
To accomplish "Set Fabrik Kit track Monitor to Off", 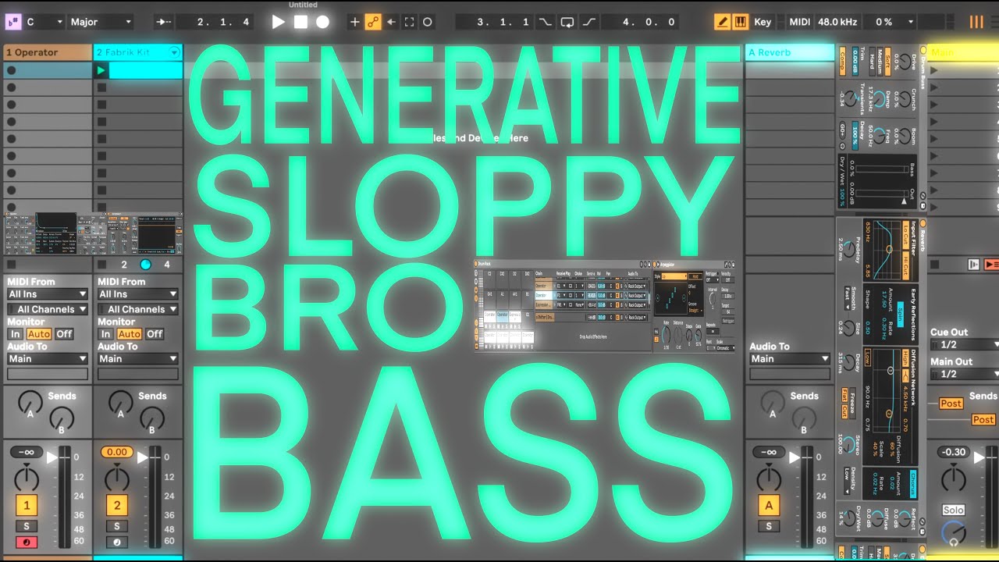I will pyautogui.click(x=155, y=333).
